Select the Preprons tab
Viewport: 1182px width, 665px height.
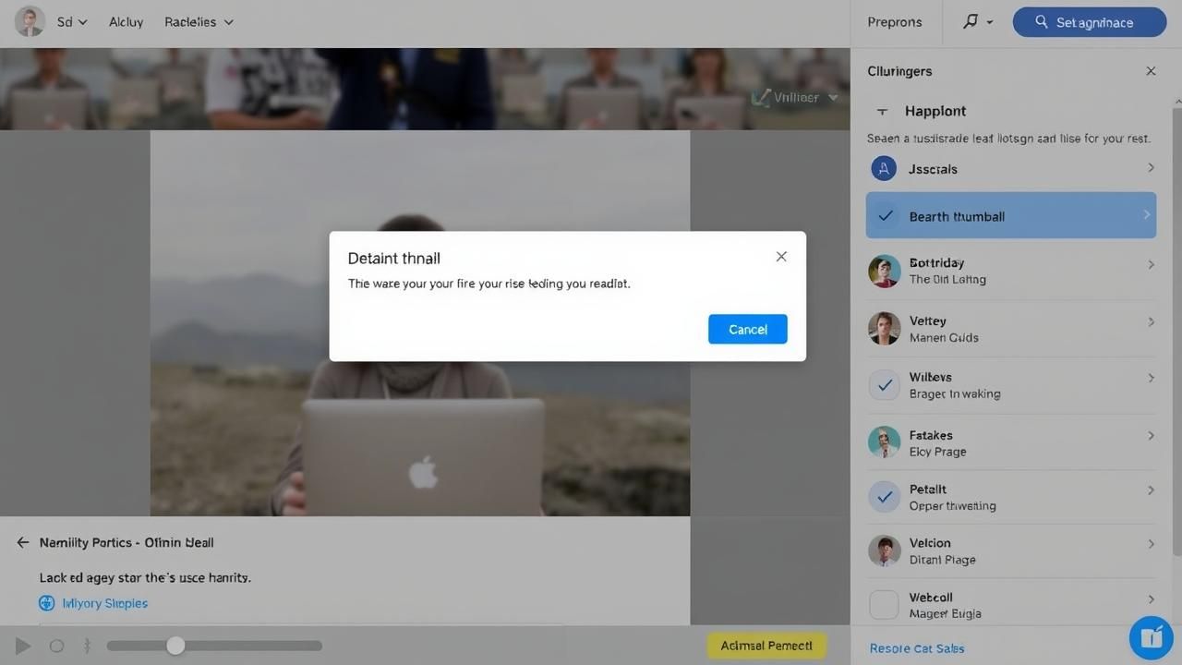point(894,21)
